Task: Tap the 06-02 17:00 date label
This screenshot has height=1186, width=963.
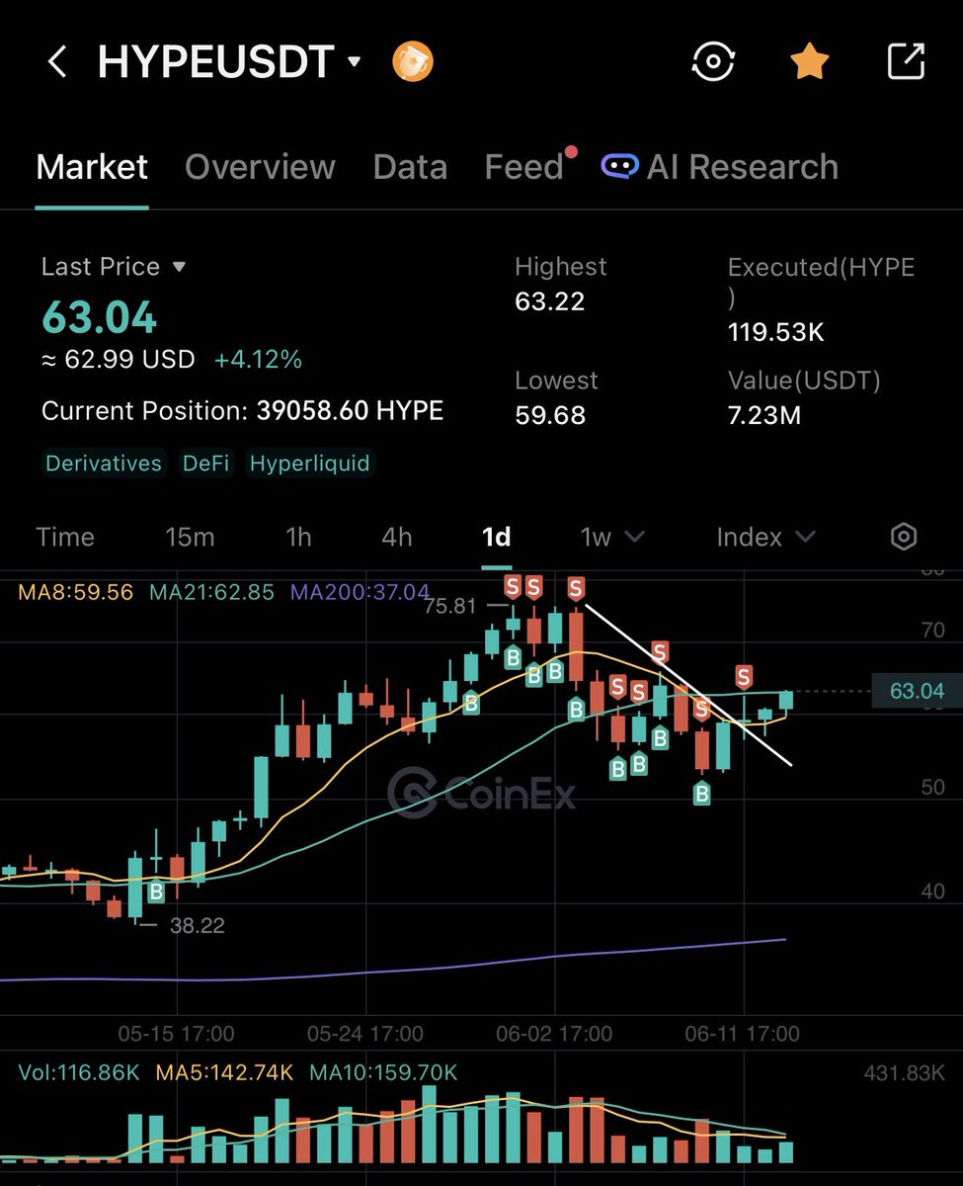Action: coord(553,1034)
